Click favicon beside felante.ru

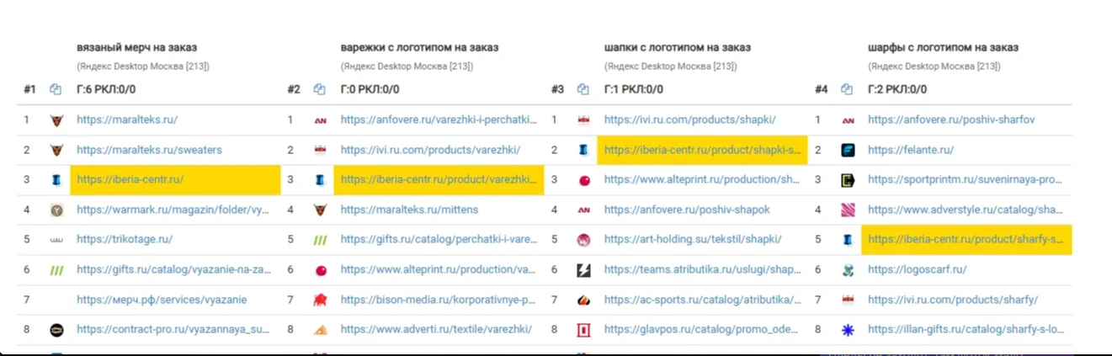coord(848,150)
